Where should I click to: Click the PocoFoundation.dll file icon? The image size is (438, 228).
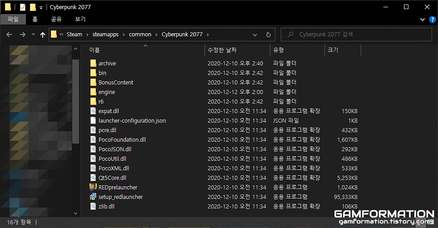coord(93,139)
